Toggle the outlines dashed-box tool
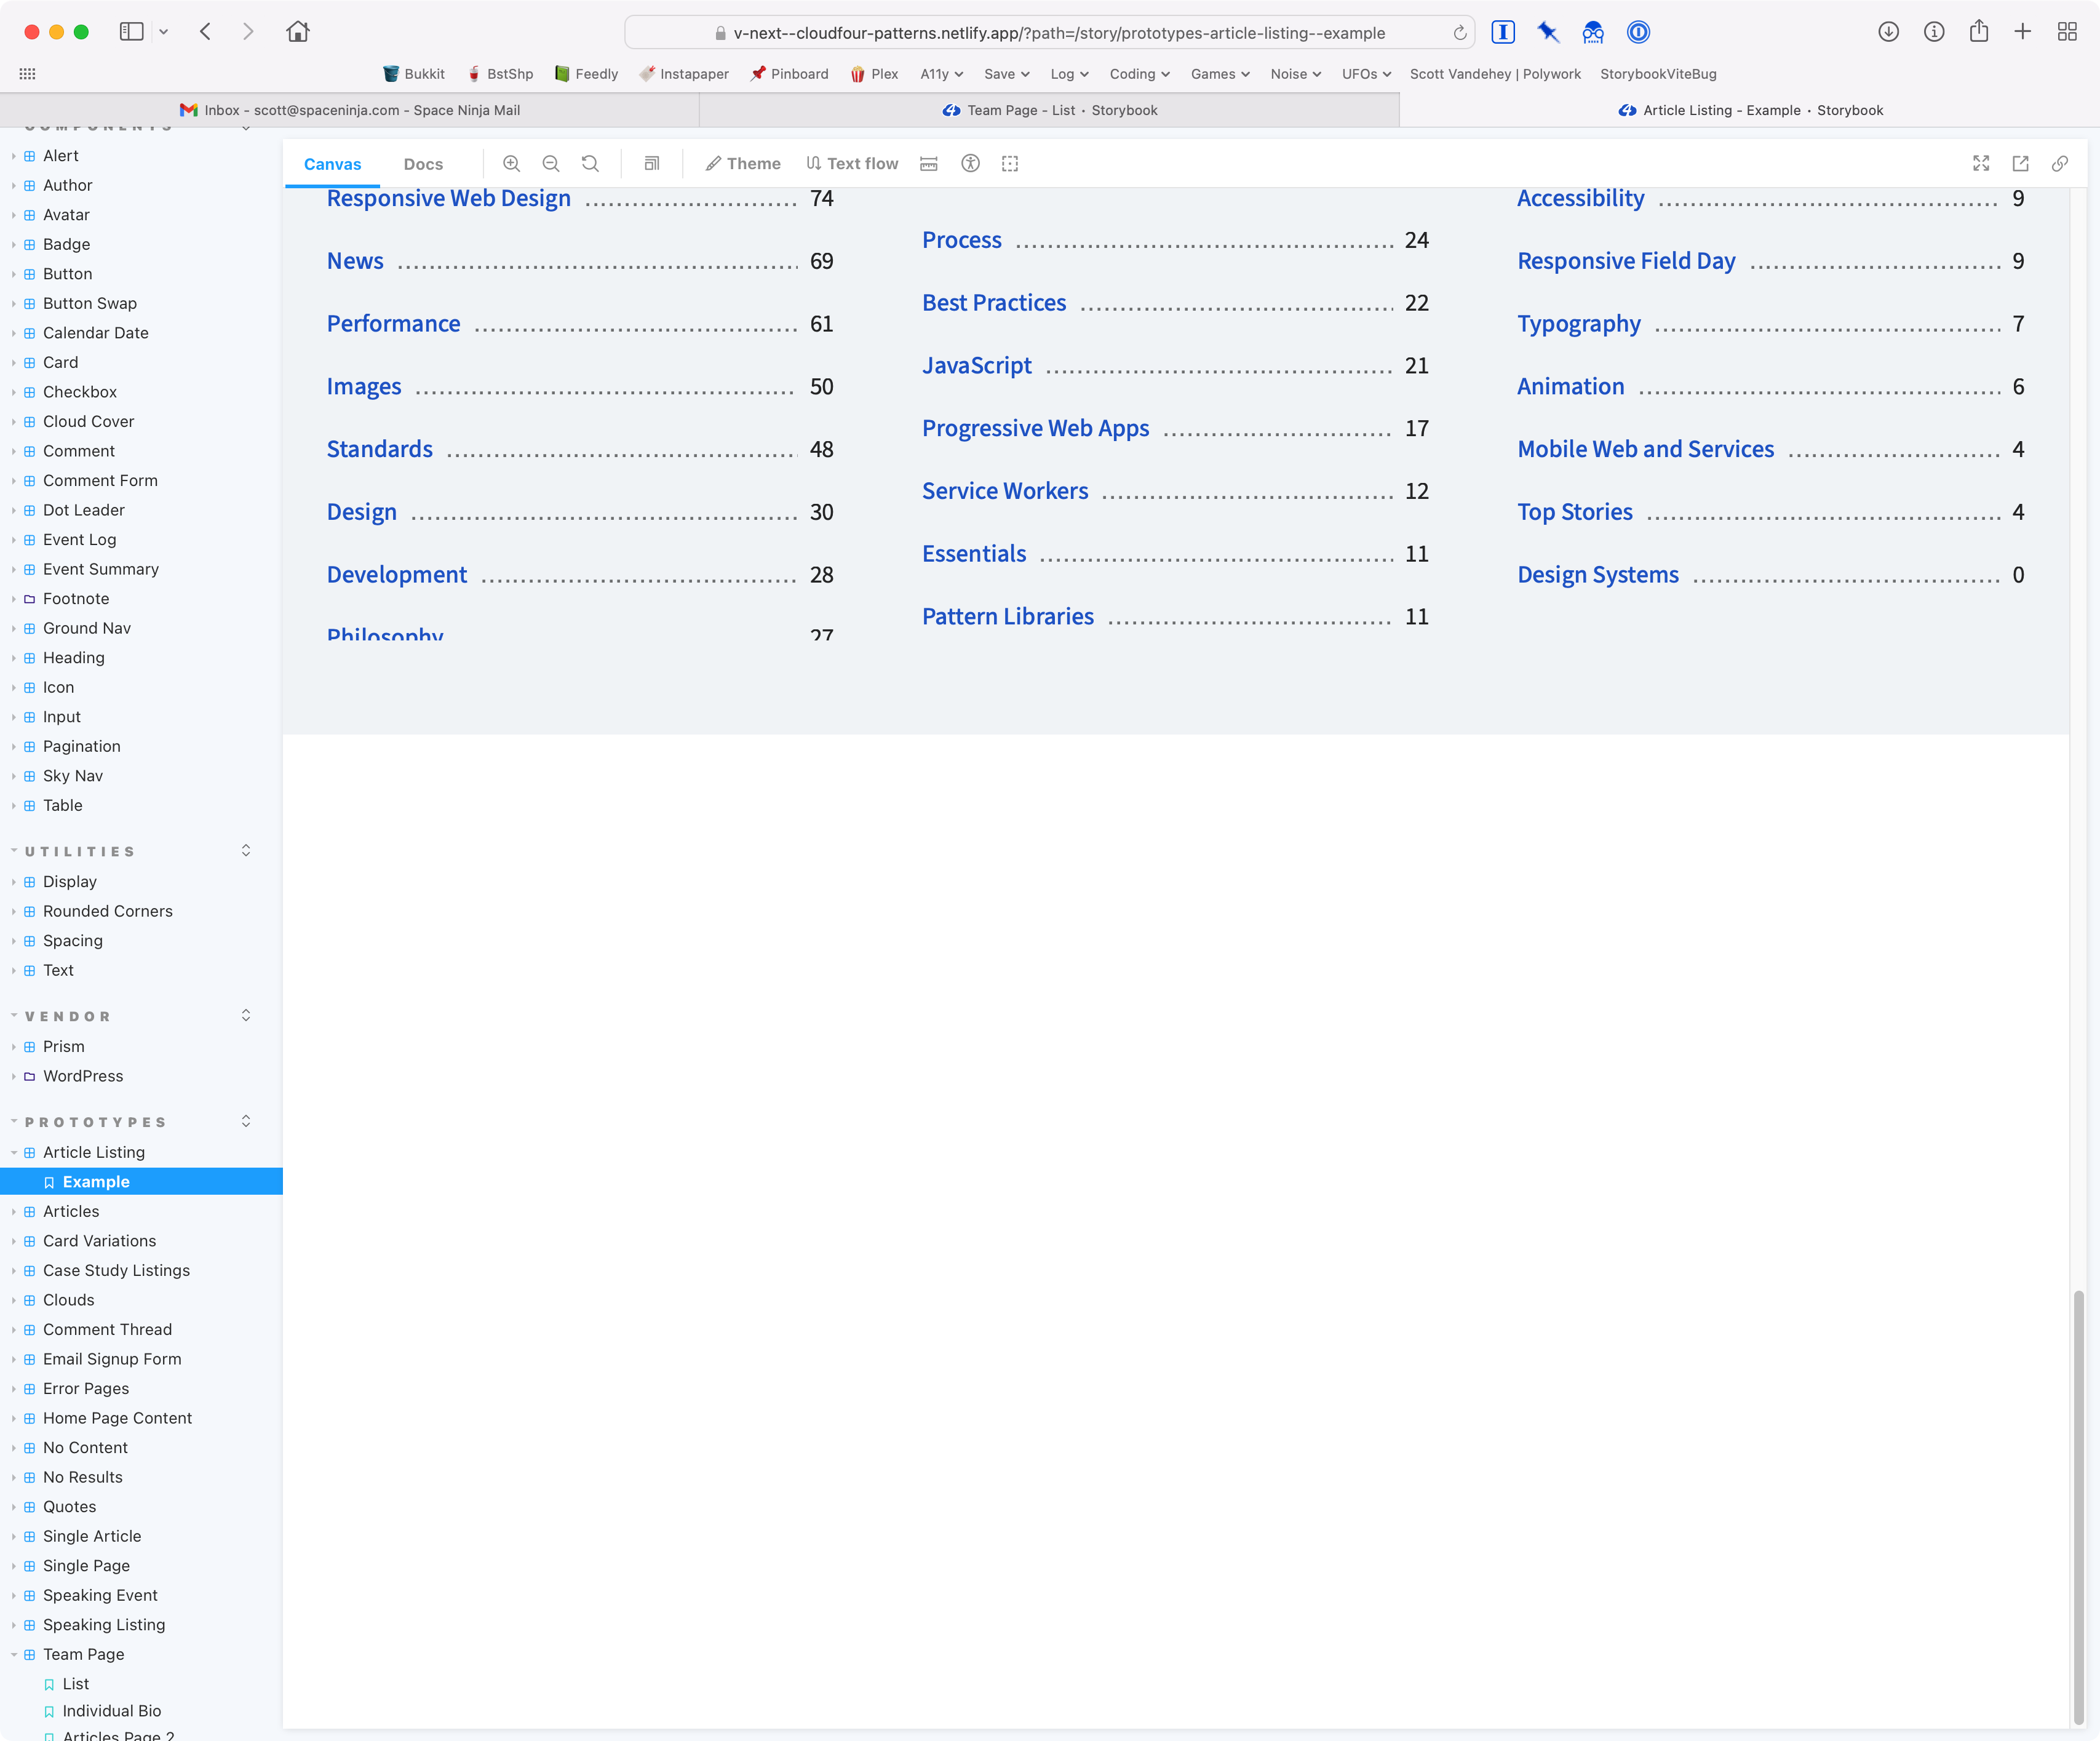 click(x=1010, y=164)
